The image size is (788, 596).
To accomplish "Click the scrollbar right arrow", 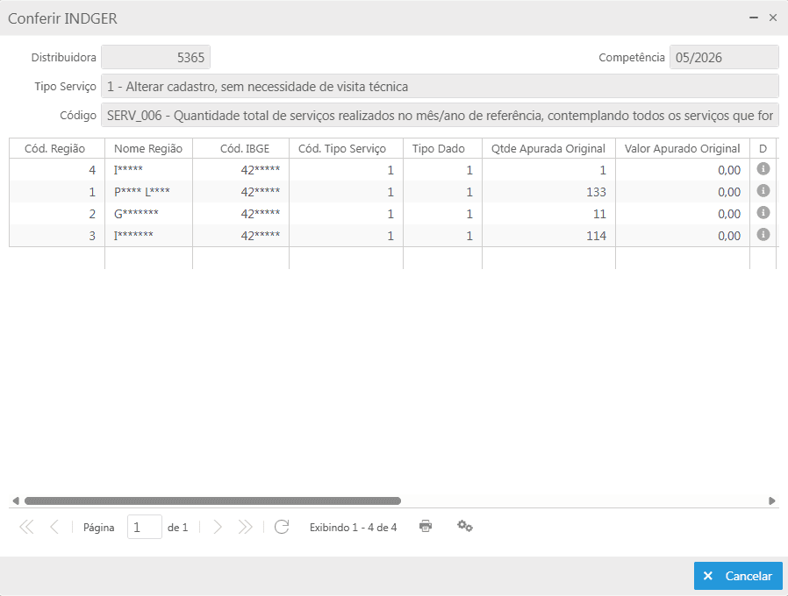I will [772, 500].
